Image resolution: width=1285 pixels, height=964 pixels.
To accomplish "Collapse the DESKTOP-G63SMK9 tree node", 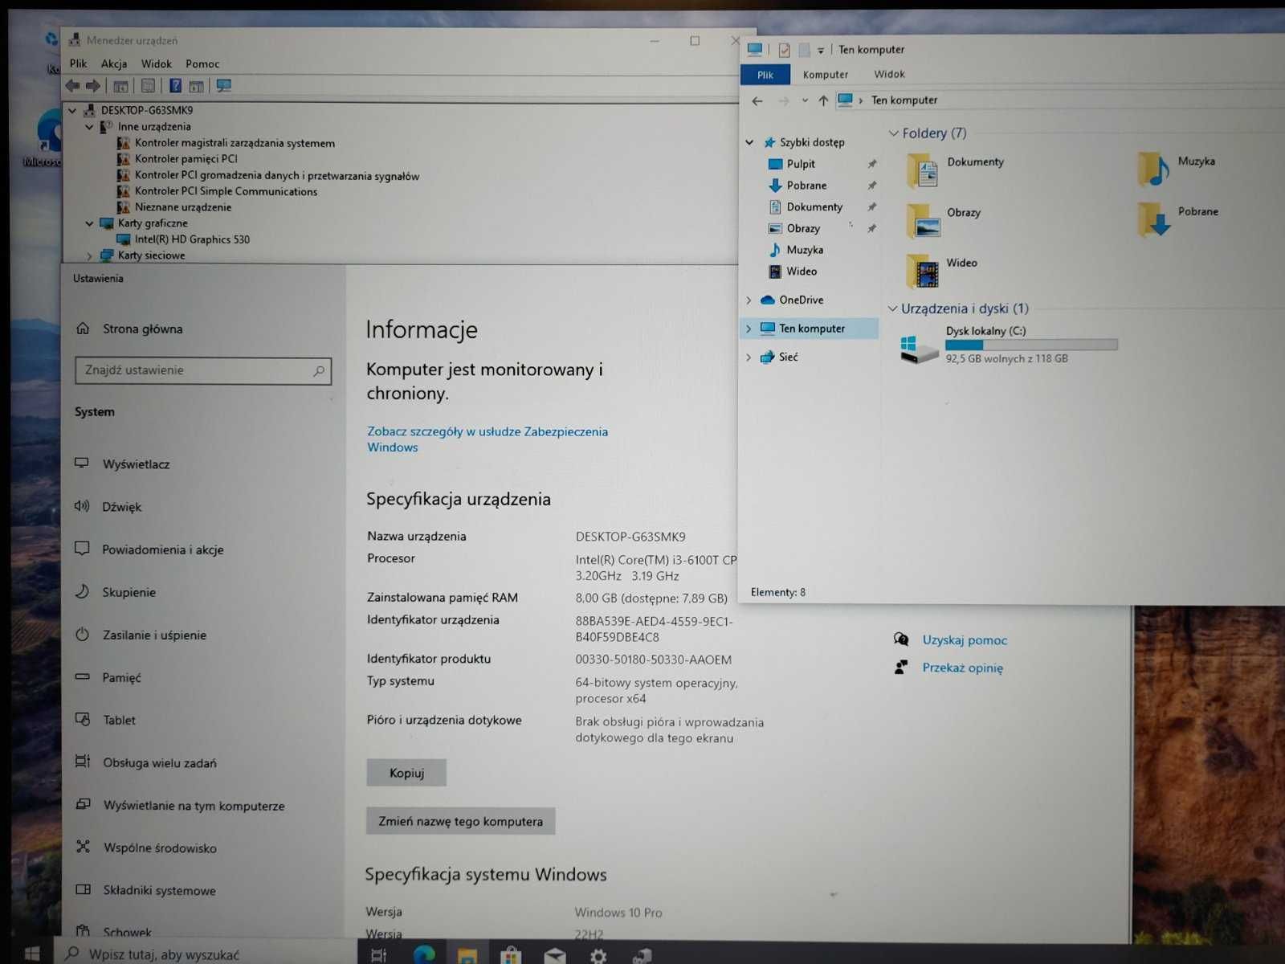I will click(x=72, y=110).
